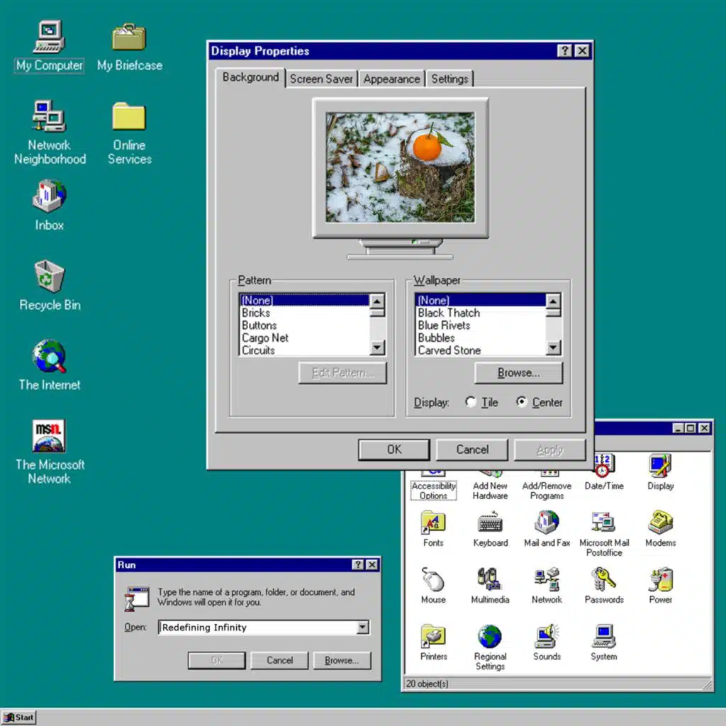The image size is (726, 726).
Task: Open the My Briefcase icon
Action: click(129, 37)
